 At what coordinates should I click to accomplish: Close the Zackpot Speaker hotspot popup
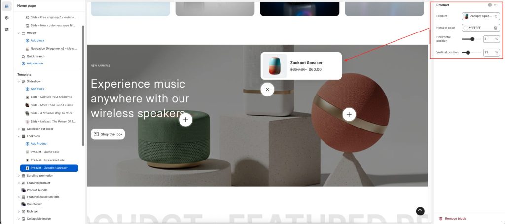pos(267,89)
